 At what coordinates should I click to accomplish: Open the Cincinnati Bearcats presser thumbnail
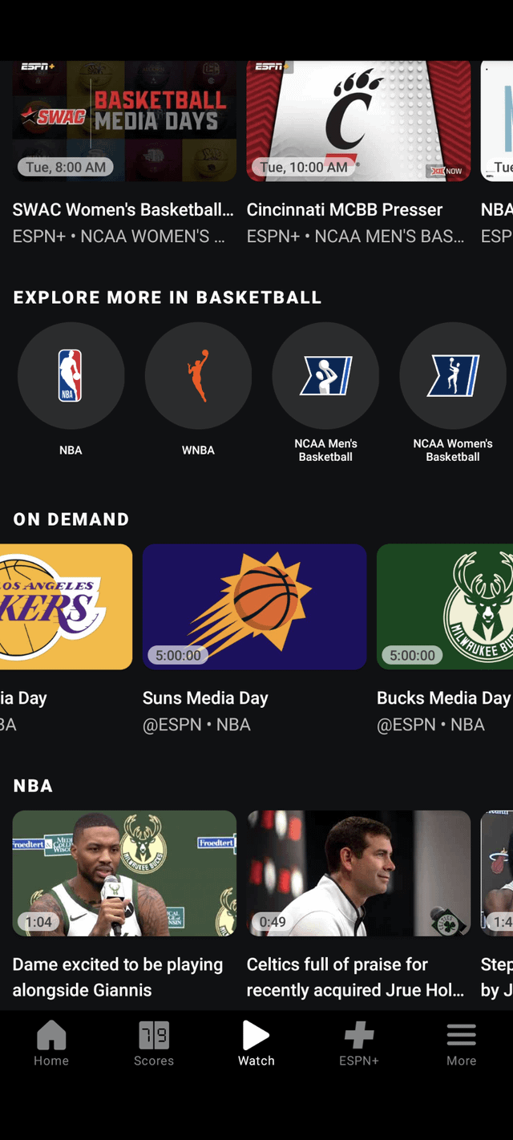358,120
